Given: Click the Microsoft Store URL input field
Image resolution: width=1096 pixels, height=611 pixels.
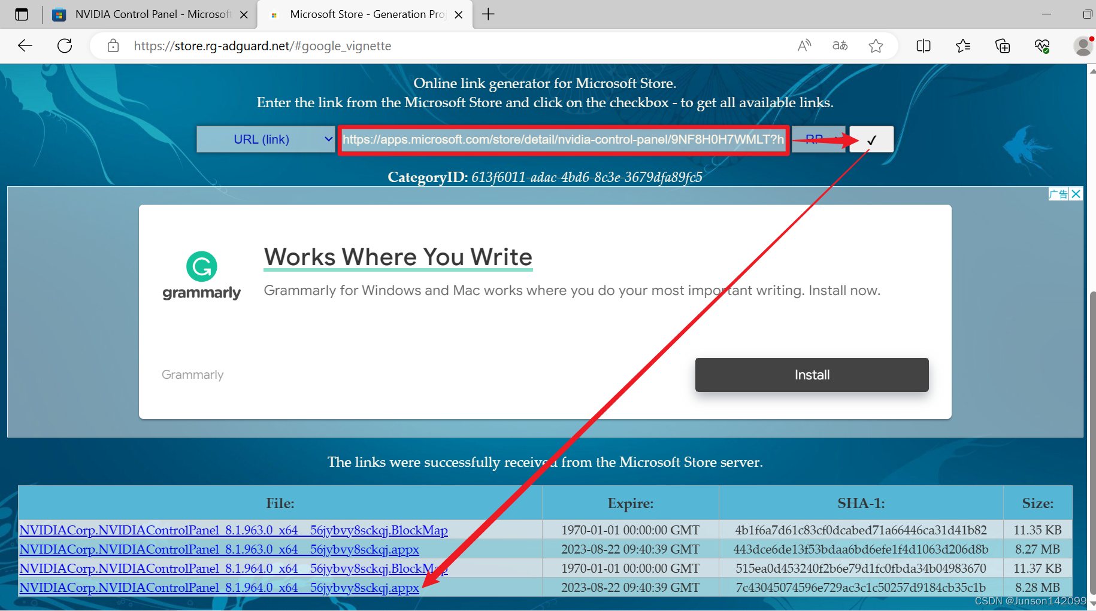Looking at the screenshot, I should tap(564, 140).
